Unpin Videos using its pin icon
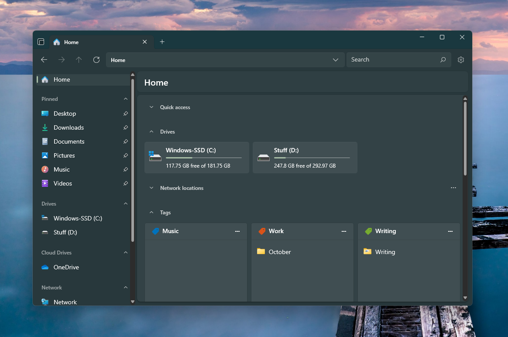 [126, 183]
